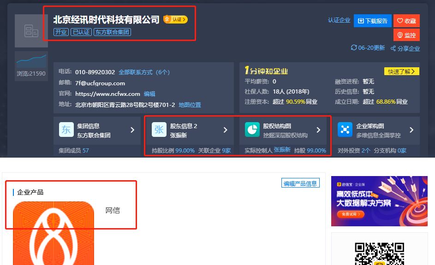Download the company report via 下载报告

373,21
